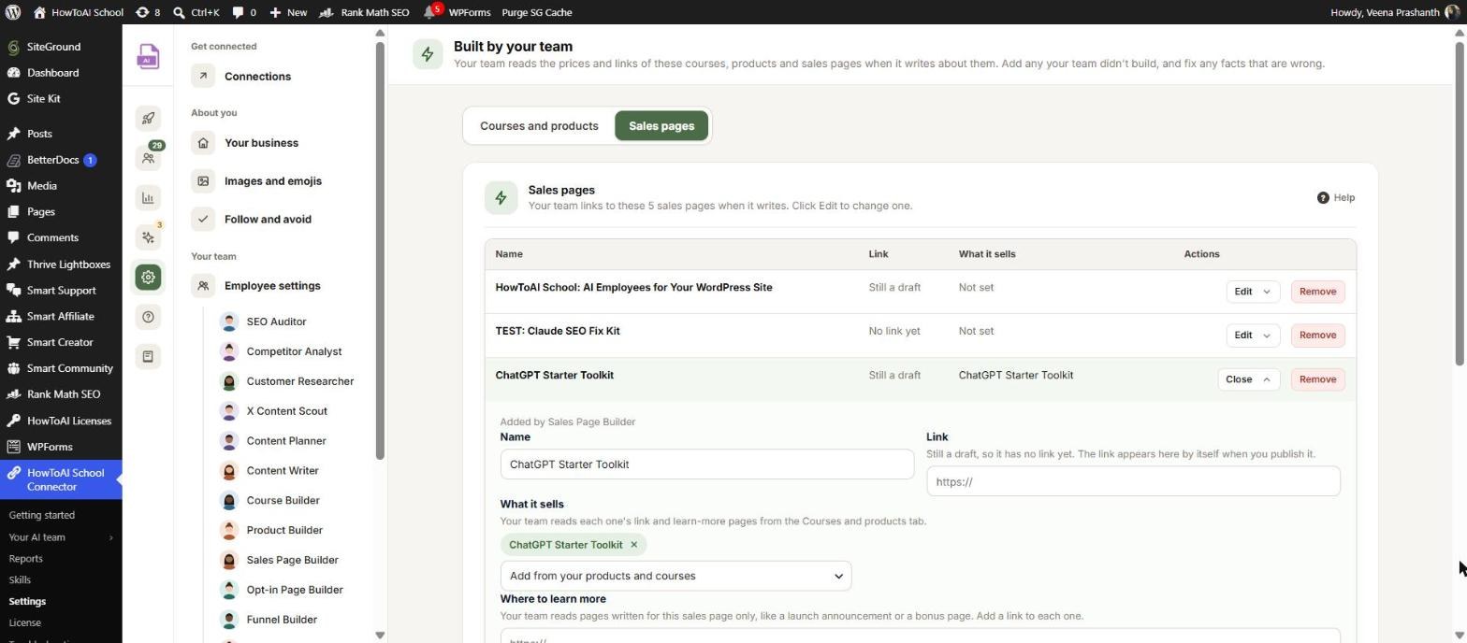Click the Follow and avoid checkmark icon
Screen dimensions: 1467x643
click(x=203, y=220)
